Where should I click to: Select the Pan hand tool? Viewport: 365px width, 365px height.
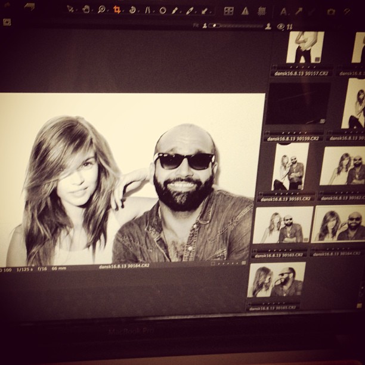pyautogui.click(x=86, y=10)
